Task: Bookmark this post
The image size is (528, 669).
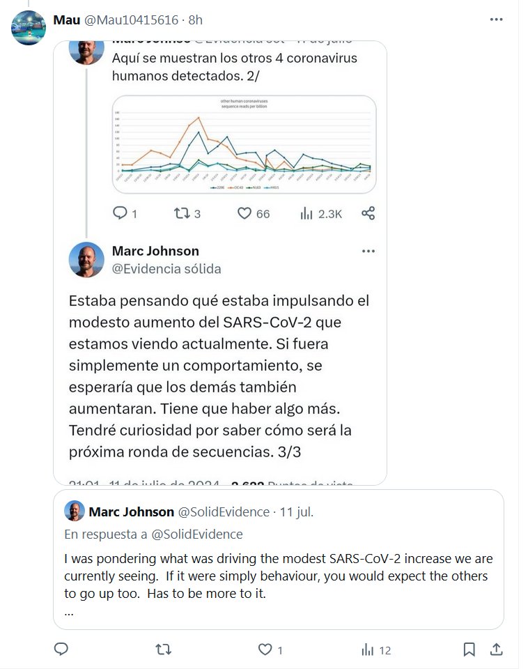Action: 469,649
